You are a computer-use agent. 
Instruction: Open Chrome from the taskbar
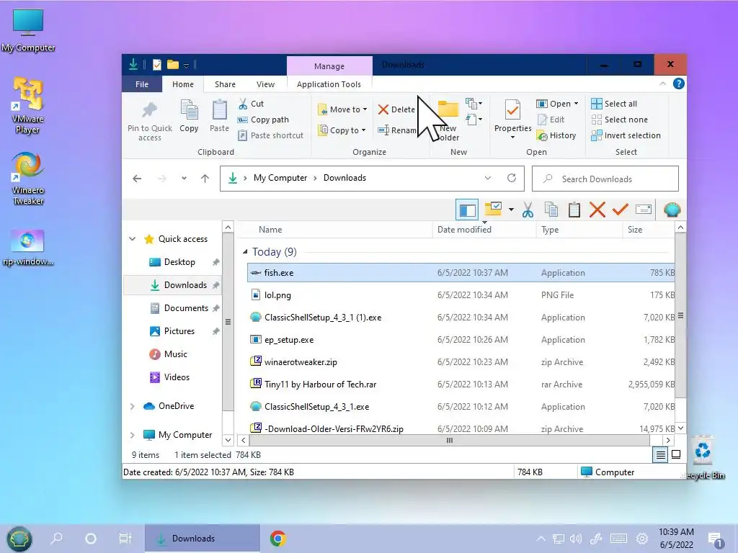click(x=278, y=539)
